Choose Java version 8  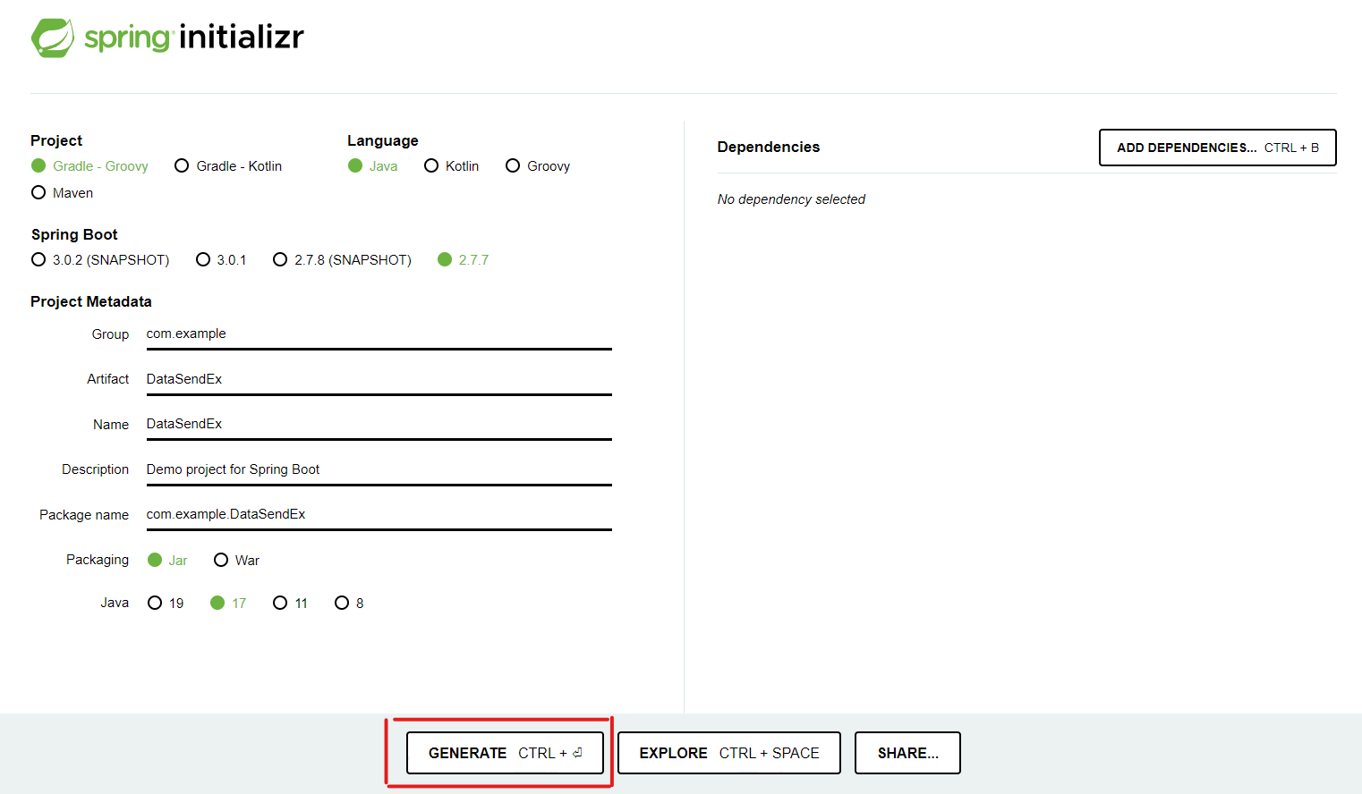(x=349, y=604)
